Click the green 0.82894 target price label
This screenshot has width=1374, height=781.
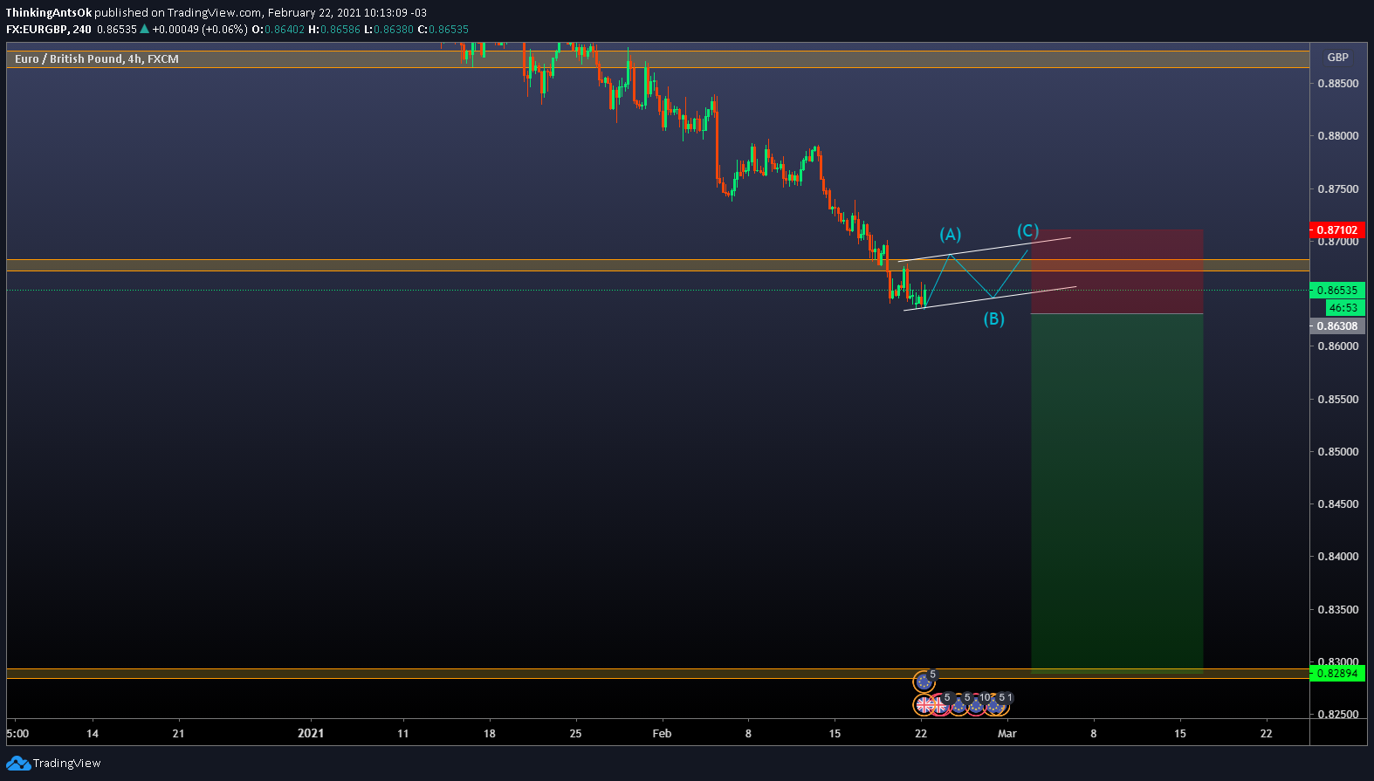tap(1336, 674)
